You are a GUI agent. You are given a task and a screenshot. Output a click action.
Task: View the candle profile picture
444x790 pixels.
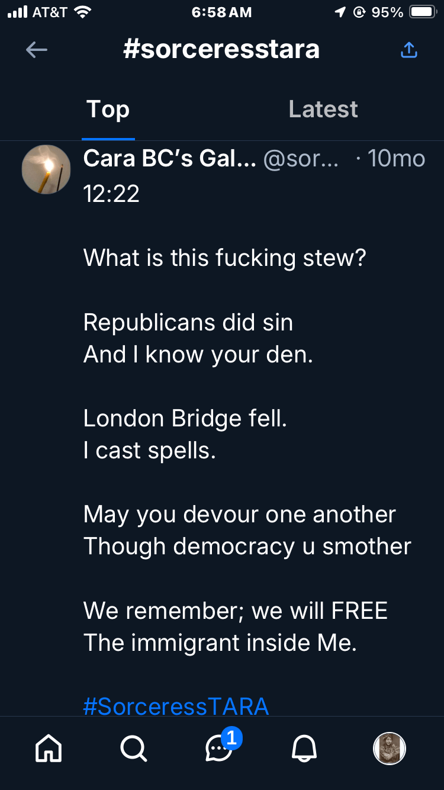(46, 169)
